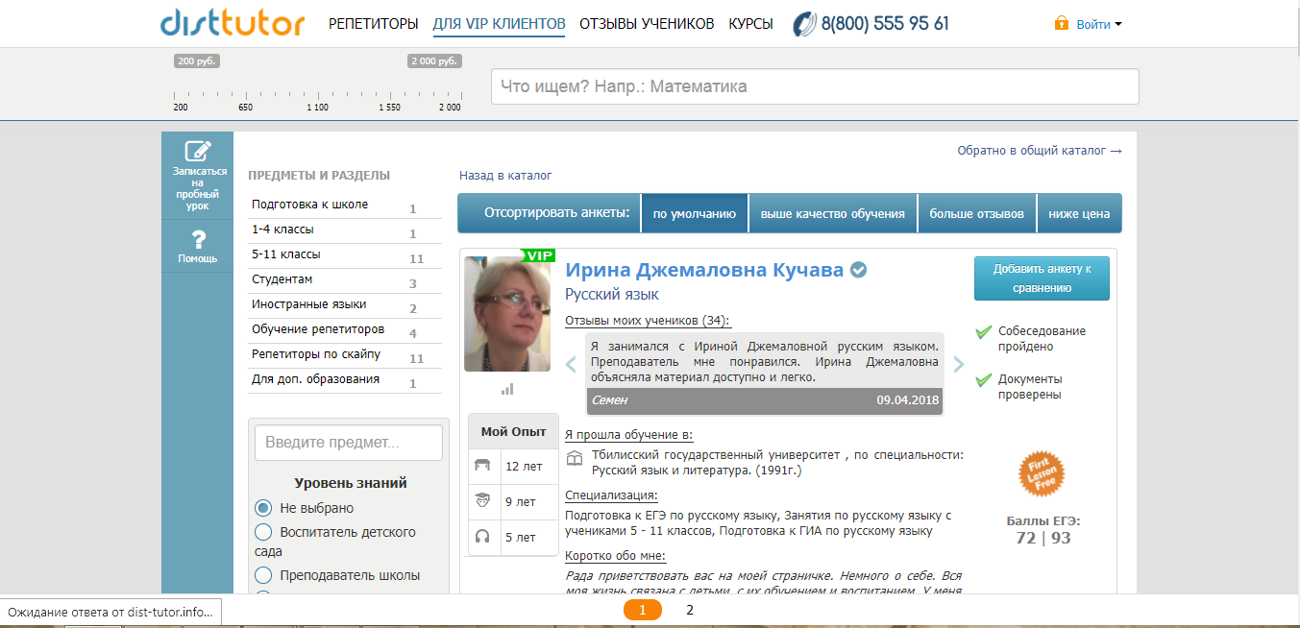This screenshot has height=628, width=1300.
Task: Select the headphones icon showing 5 лет
Action: (x=483, y=537)
